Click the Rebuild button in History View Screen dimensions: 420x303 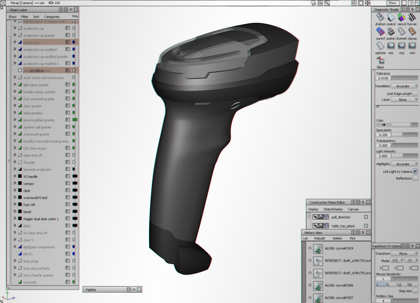[x=319, y=238]
